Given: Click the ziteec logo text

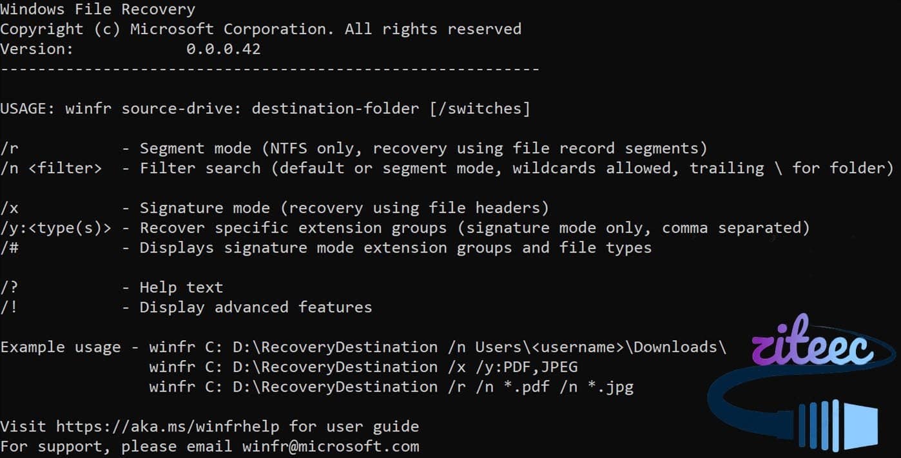Looking at the screenshot, I should tap(812, 347).
